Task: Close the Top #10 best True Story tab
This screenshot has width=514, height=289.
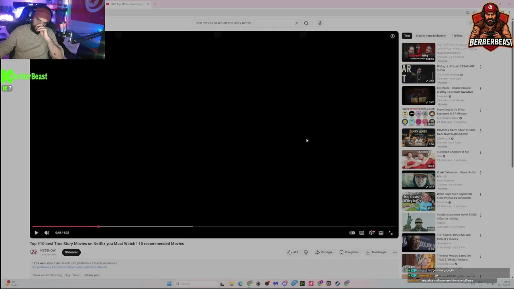Action: click(147, 4)
